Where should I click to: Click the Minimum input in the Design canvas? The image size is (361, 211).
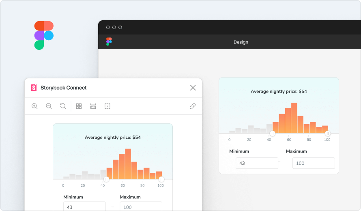tap(257, 163)
